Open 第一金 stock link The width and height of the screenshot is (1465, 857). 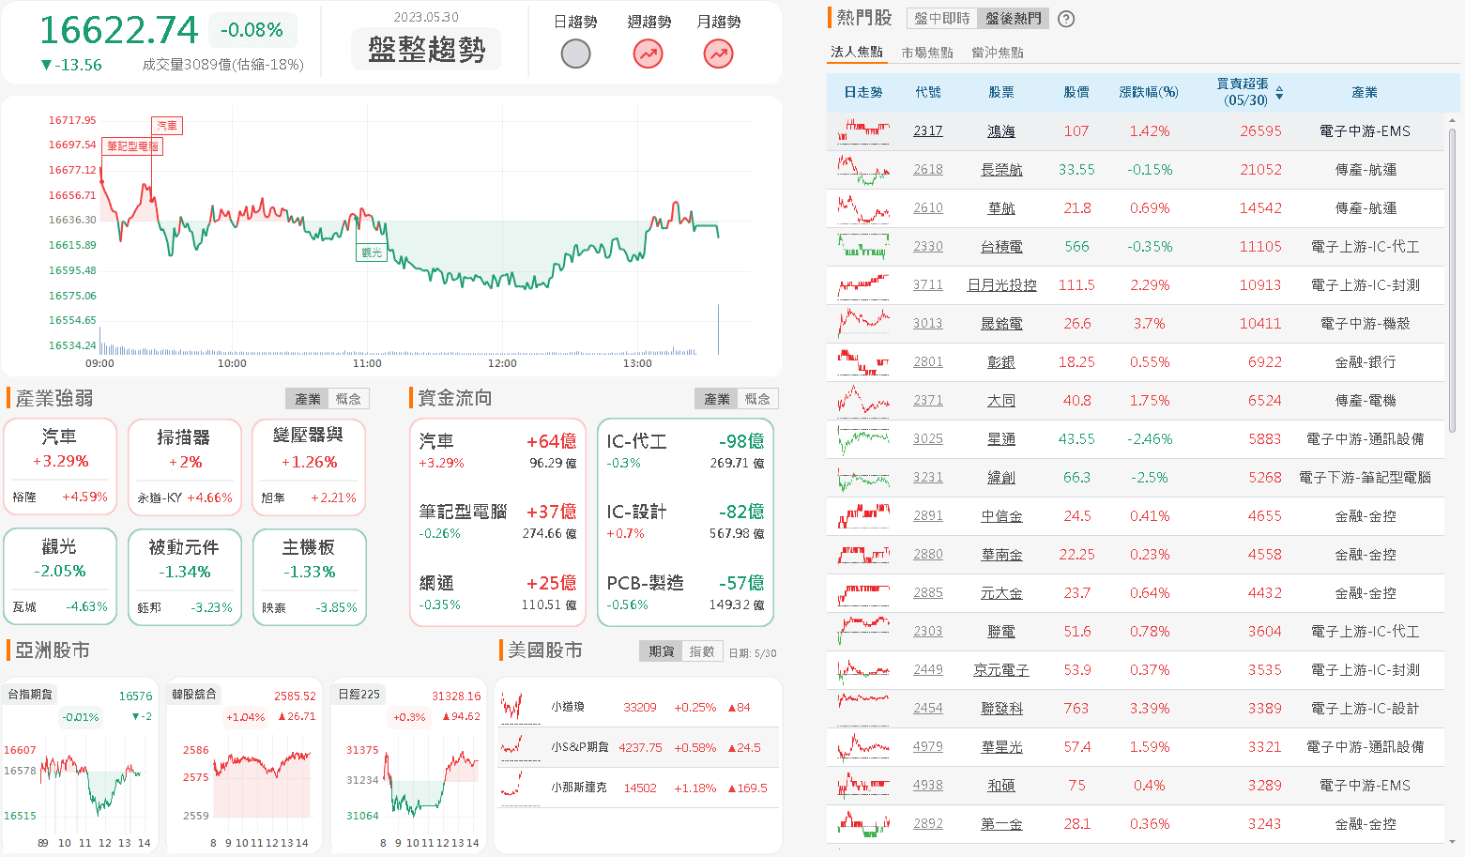click(1001, 823)
